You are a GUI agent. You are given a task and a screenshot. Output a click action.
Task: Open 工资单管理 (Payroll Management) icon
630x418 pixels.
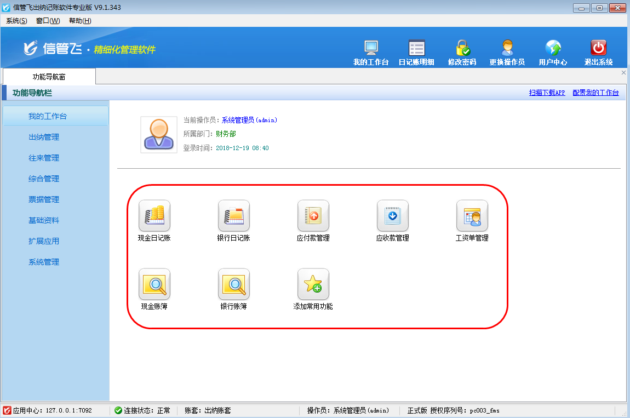click(x=472, y=221)
